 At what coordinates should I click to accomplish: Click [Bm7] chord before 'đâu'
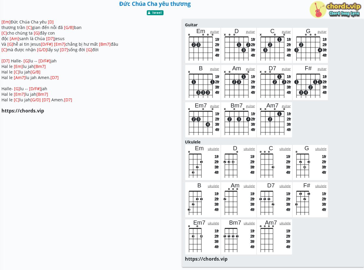click(105, 44)
